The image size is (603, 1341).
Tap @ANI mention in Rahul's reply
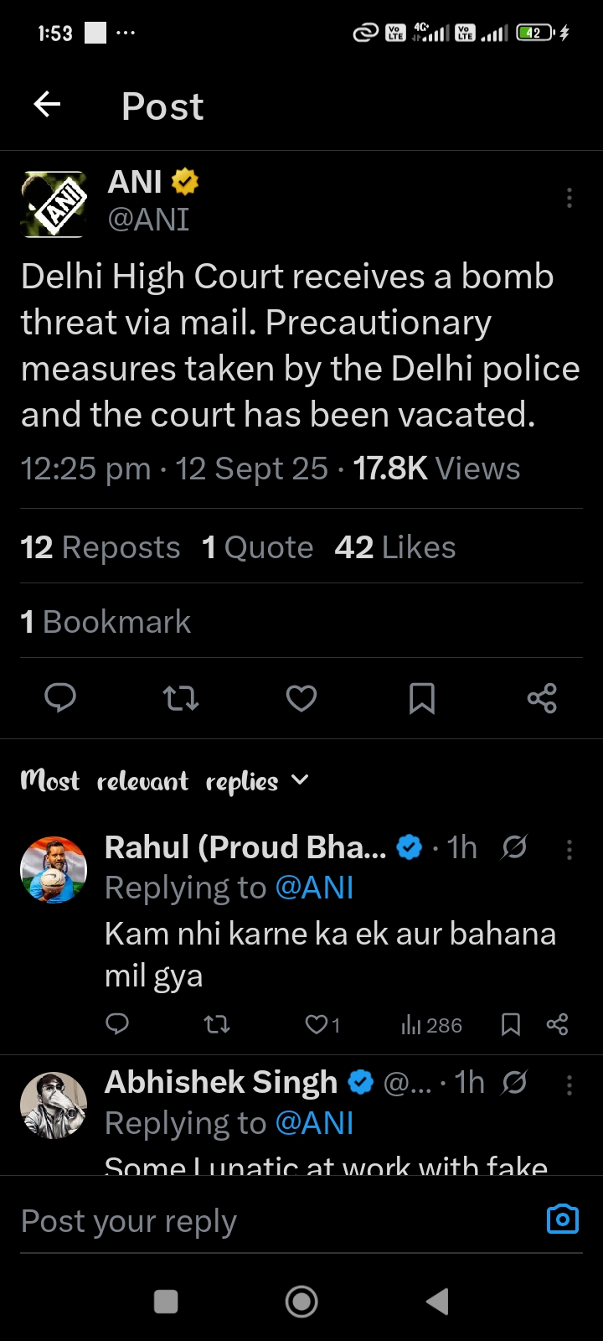[314, 888]
